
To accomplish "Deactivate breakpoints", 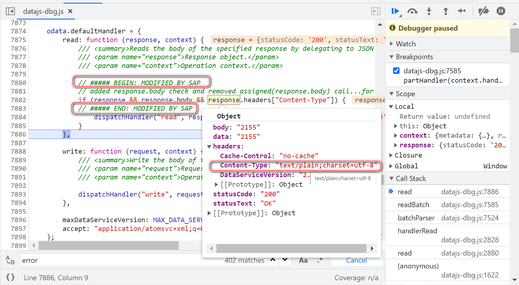I will (x=483, y=11).
